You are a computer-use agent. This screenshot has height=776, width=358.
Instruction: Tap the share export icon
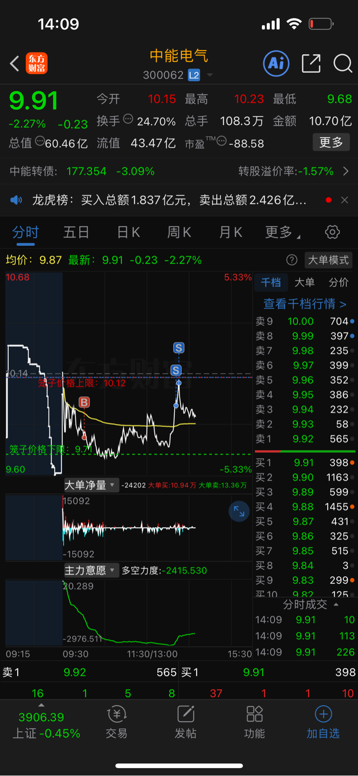(x=311, y=63)
